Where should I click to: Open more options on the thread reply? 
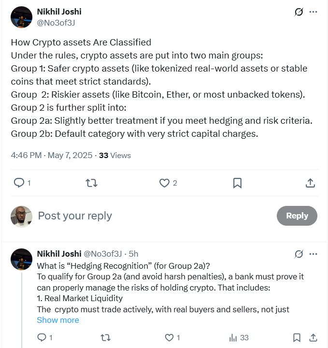[314, 254]
